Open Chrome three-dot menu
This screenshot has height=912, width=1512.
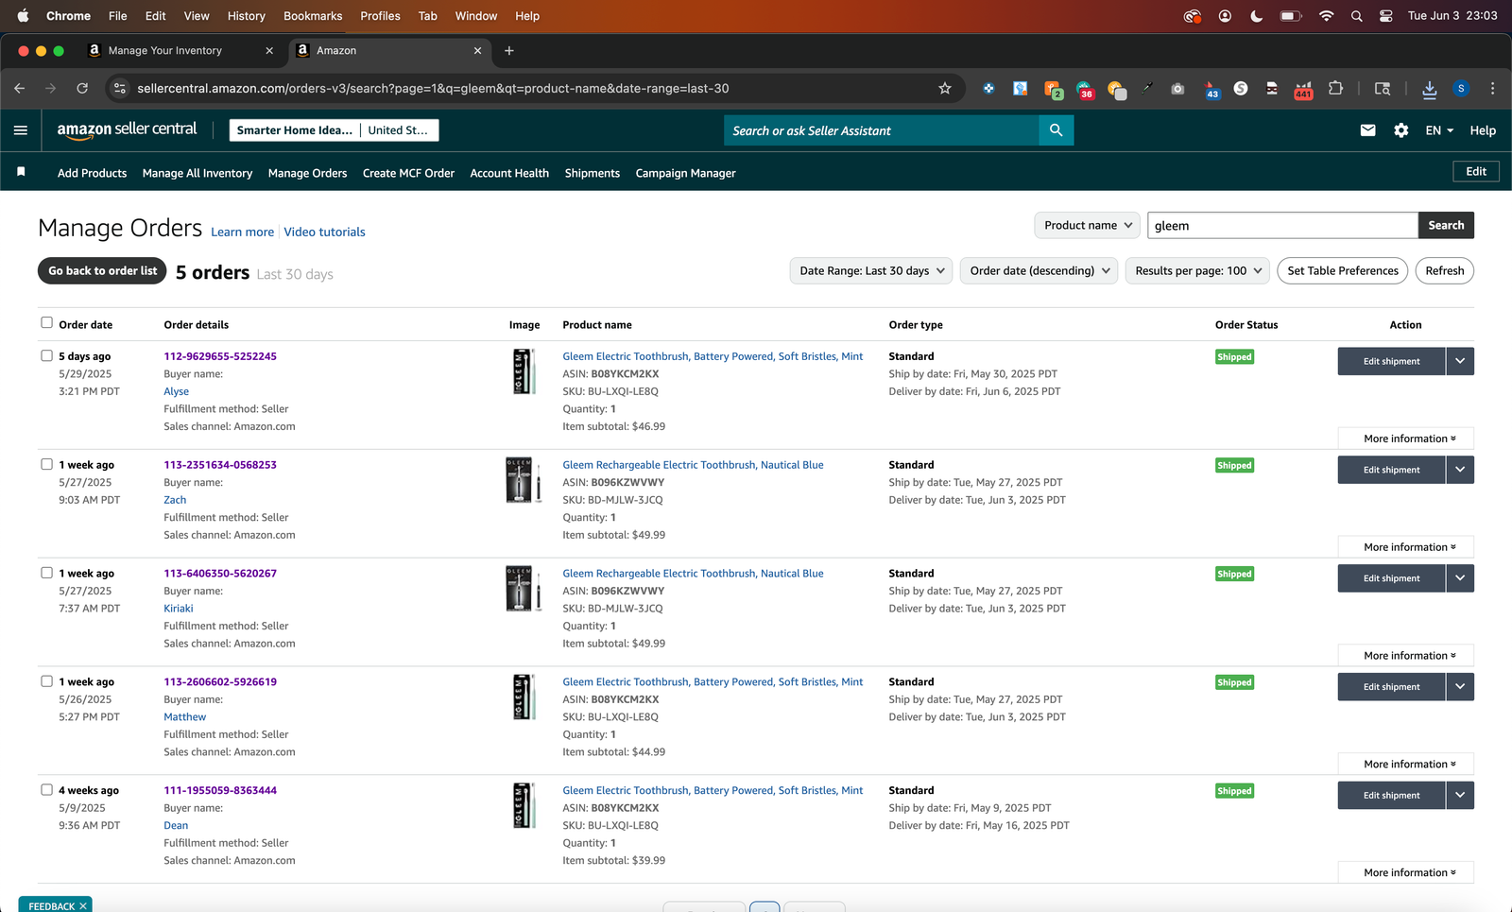(x=1492, y=88)
